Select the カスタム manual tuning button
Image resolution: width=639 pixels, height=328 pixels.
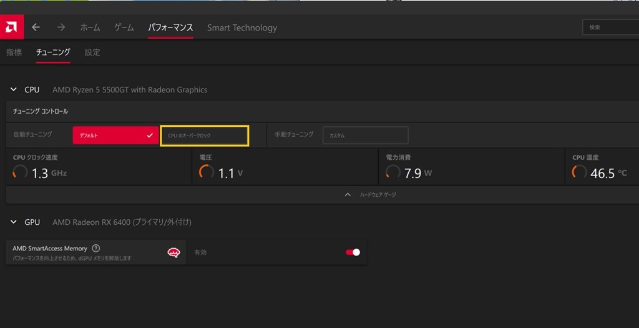click(x=366, y=135)
